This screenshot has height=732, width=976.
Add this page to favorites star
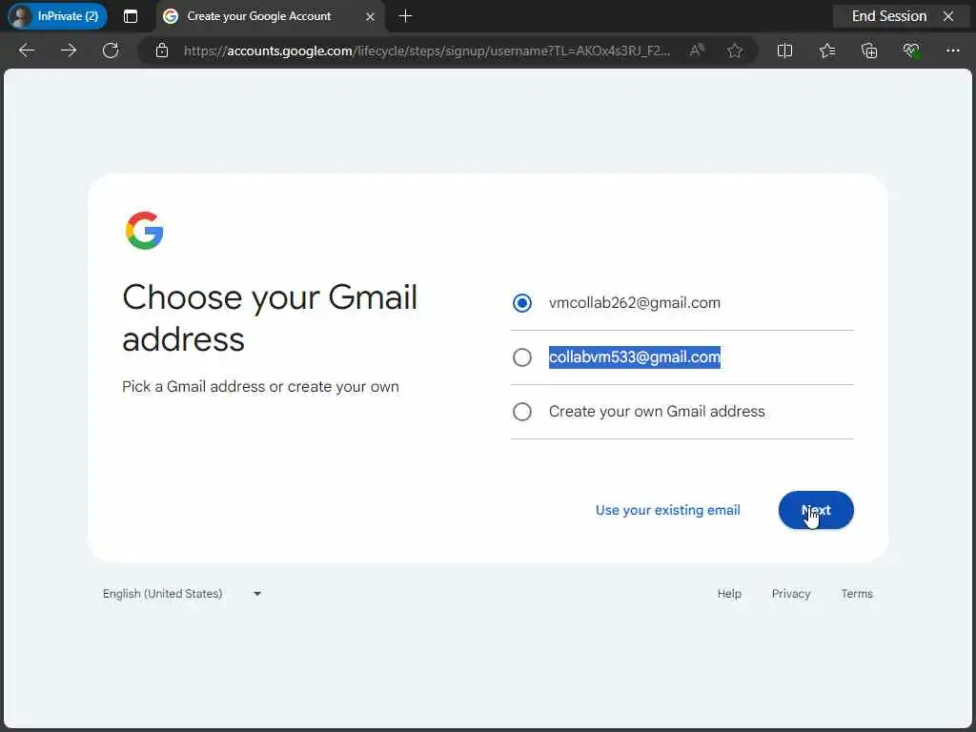click(735, 51)
